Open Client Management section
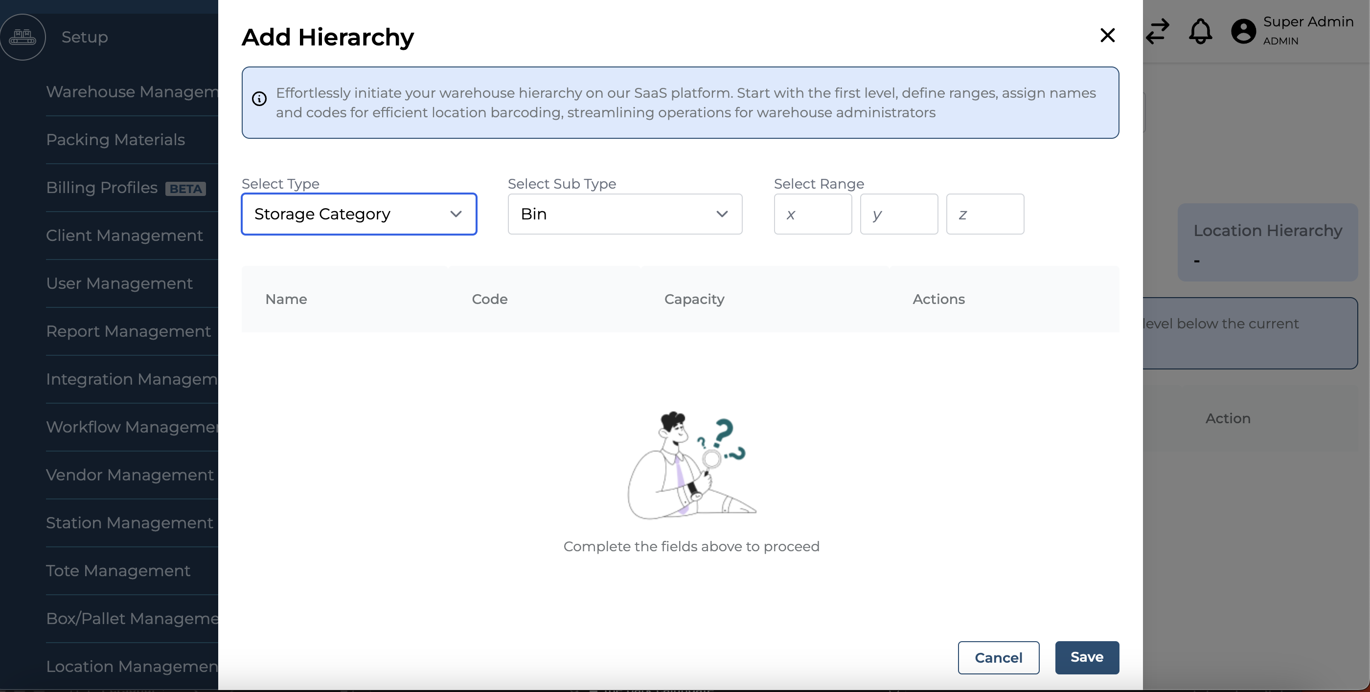 (x=124, y=235)
